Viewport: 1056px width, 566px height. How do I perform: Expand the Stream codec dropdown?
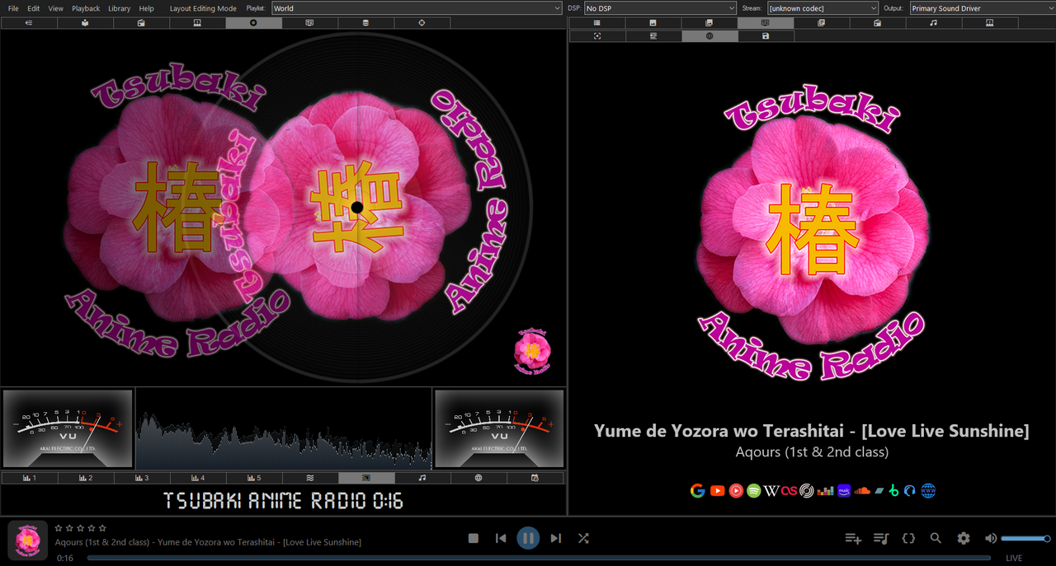[x=823, y=8]
